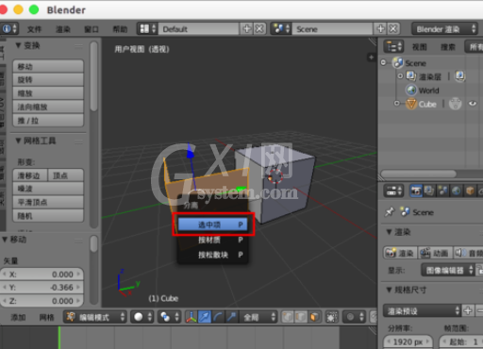The height and width of the screenshot is (349, 483).
Task: Collapse the Scene tree in outliner
Action: [383, 62]
